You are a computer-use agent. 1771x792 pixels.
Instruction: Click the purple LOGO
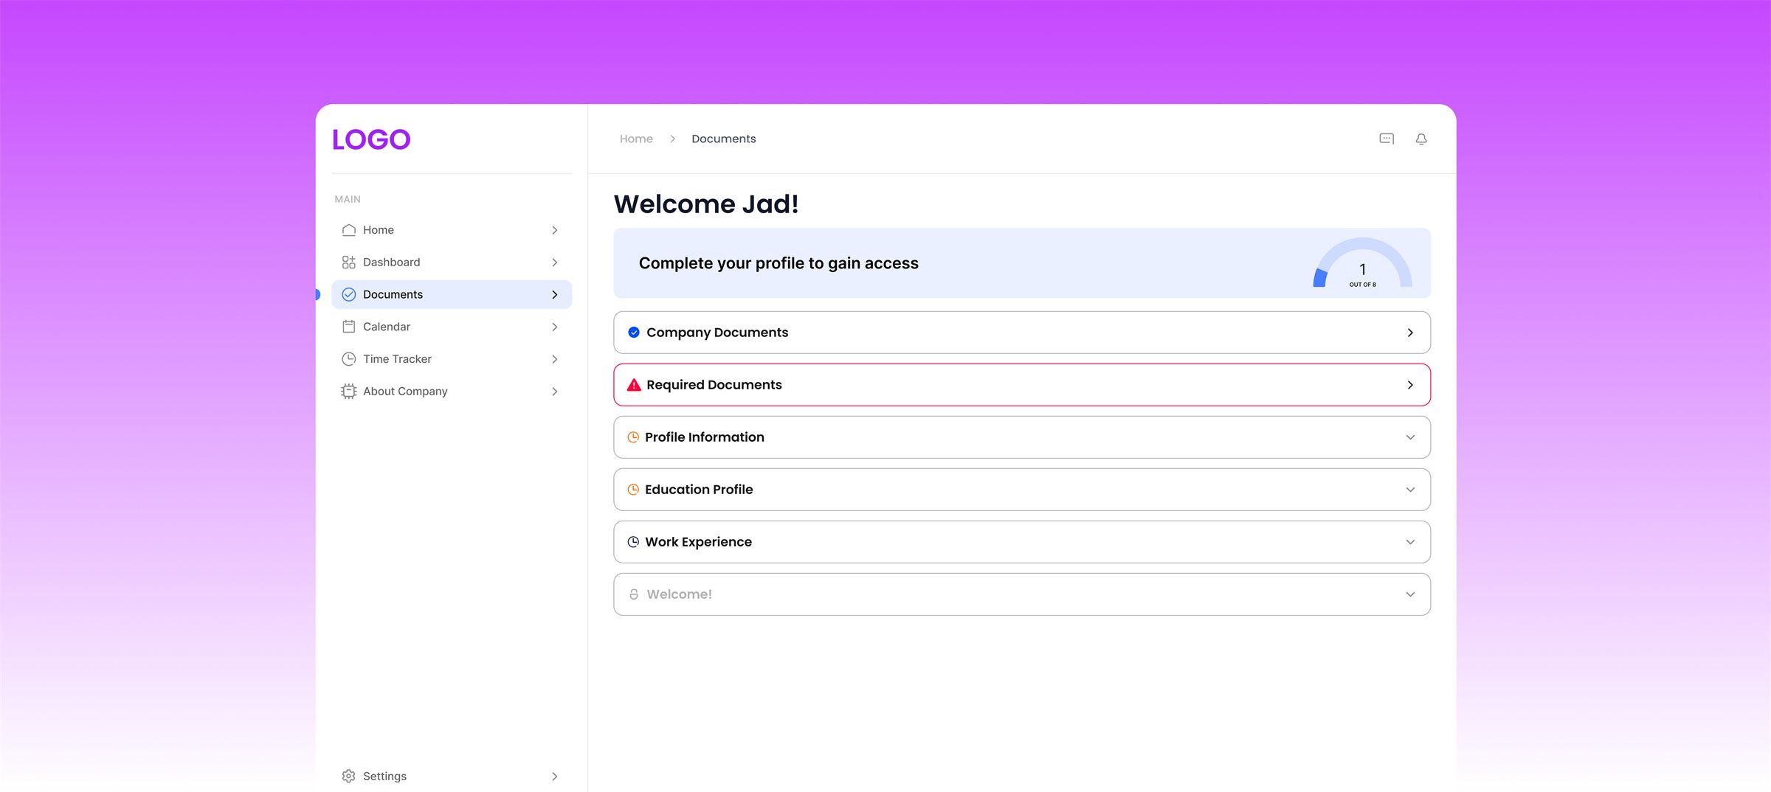[x=371, y=139]
